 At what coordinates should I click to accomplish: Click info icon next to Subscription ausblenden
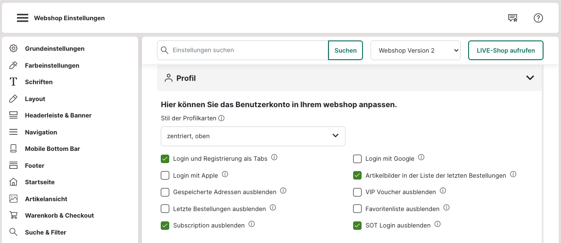click(x=252, y=225)
